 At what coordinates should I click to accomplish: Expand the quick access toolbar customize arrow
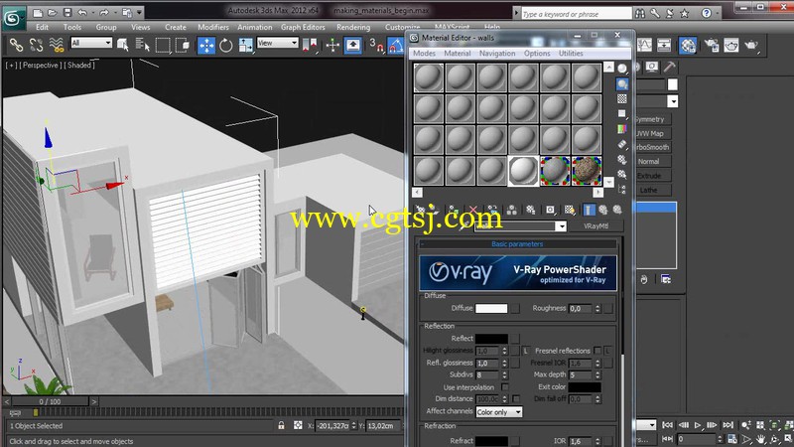click(x=139, y=12)
